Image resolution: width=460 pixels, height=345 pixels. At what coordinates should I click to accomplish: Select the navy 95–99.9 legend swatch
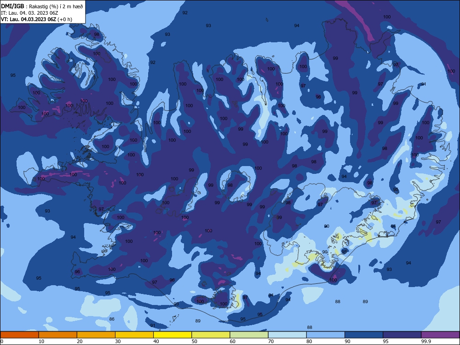[x=402, y=335]
